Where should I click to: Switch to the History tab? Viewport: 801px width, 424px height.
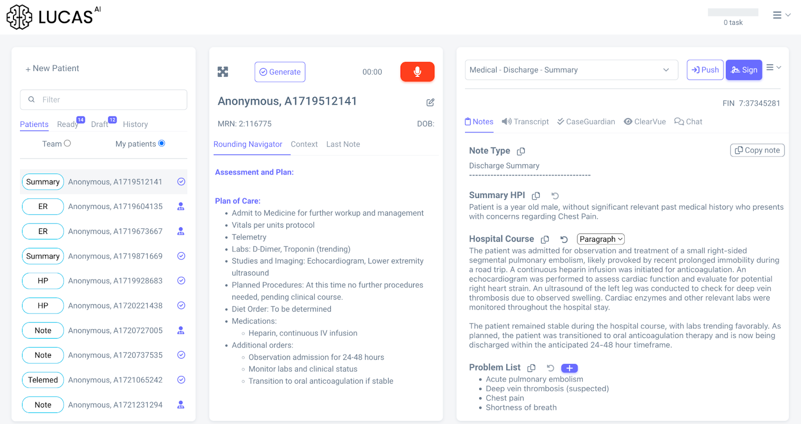click(135, 124)
